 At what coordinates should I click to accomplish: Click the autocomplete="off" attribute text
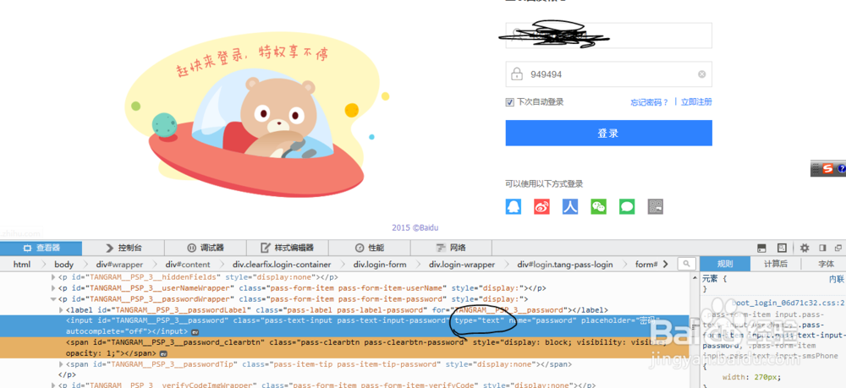108,331
